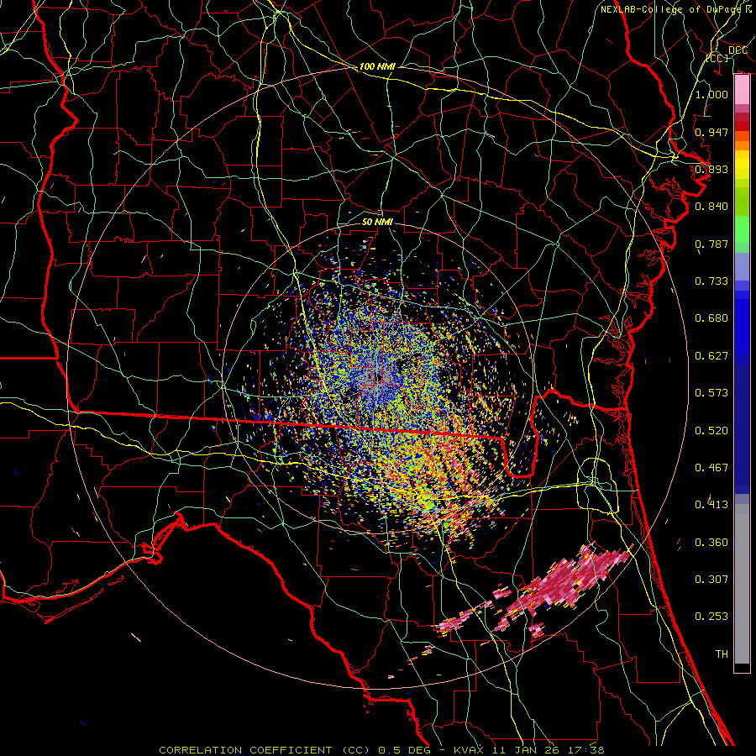The height and width of the screenshot is (756, 756).
Task: Select the 0.413 legend value
Action: point(711,505)
